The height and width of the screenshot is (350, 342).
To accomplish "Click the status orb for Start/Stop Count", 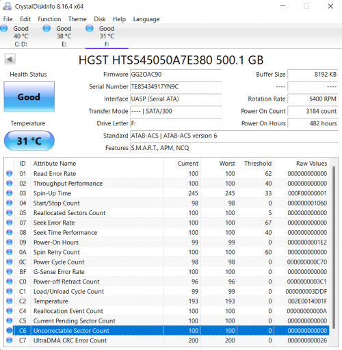I will [10, 203].
